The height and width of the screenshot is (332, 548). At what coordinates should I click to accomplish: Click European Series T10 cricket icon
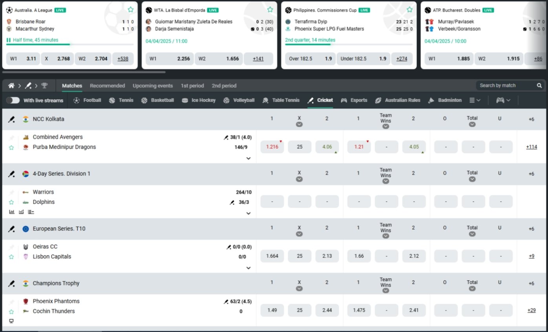tap(12, 229)
